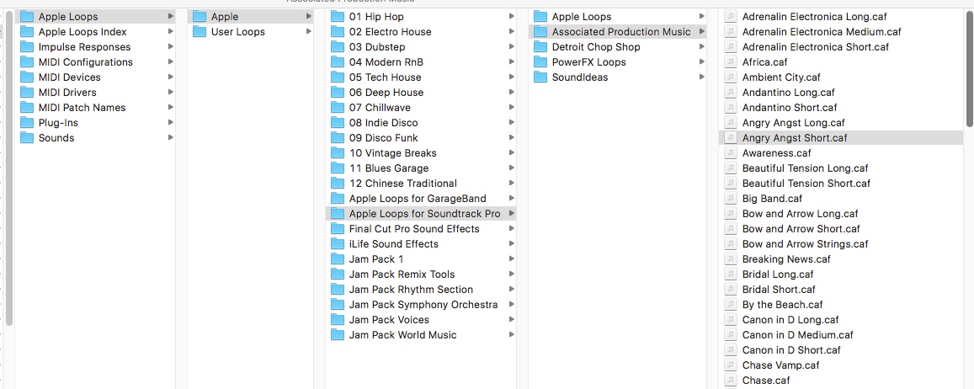Select Bow and Arrow Long.caf

[842, 213]
